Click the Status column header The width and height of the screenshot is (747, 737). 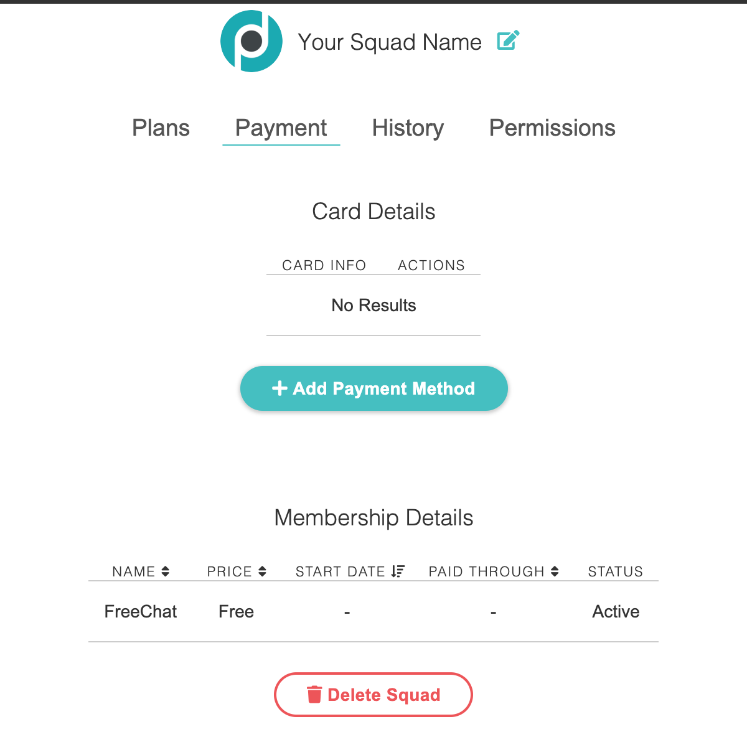click(615, 571)
